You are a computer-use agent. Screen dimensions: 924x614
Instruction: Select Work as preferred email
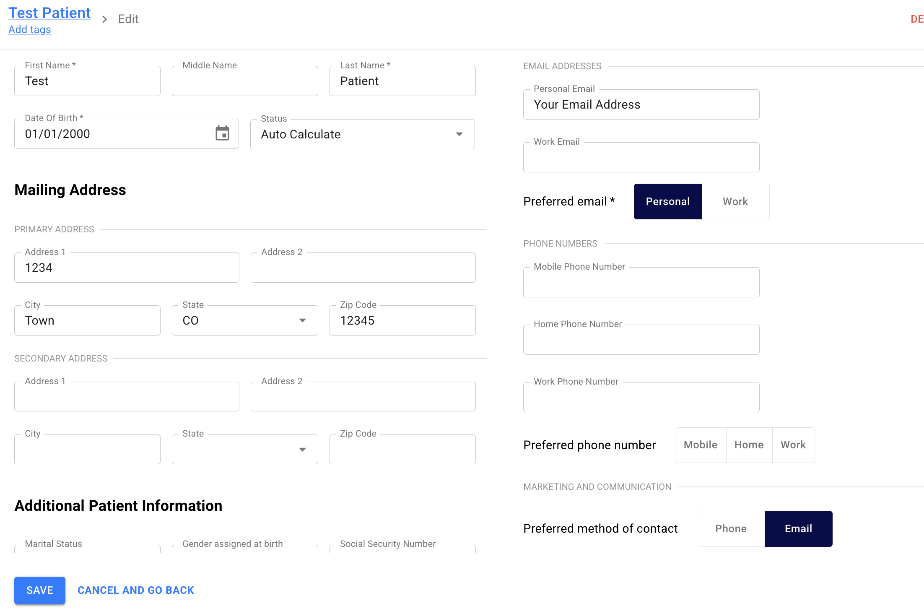(x=735, y=202)
